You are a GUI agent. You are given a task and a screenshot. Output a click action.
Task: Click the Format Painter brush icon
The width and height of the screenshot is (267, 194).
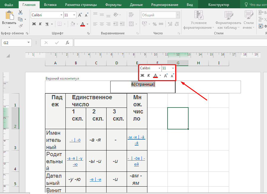click(20, 26)
